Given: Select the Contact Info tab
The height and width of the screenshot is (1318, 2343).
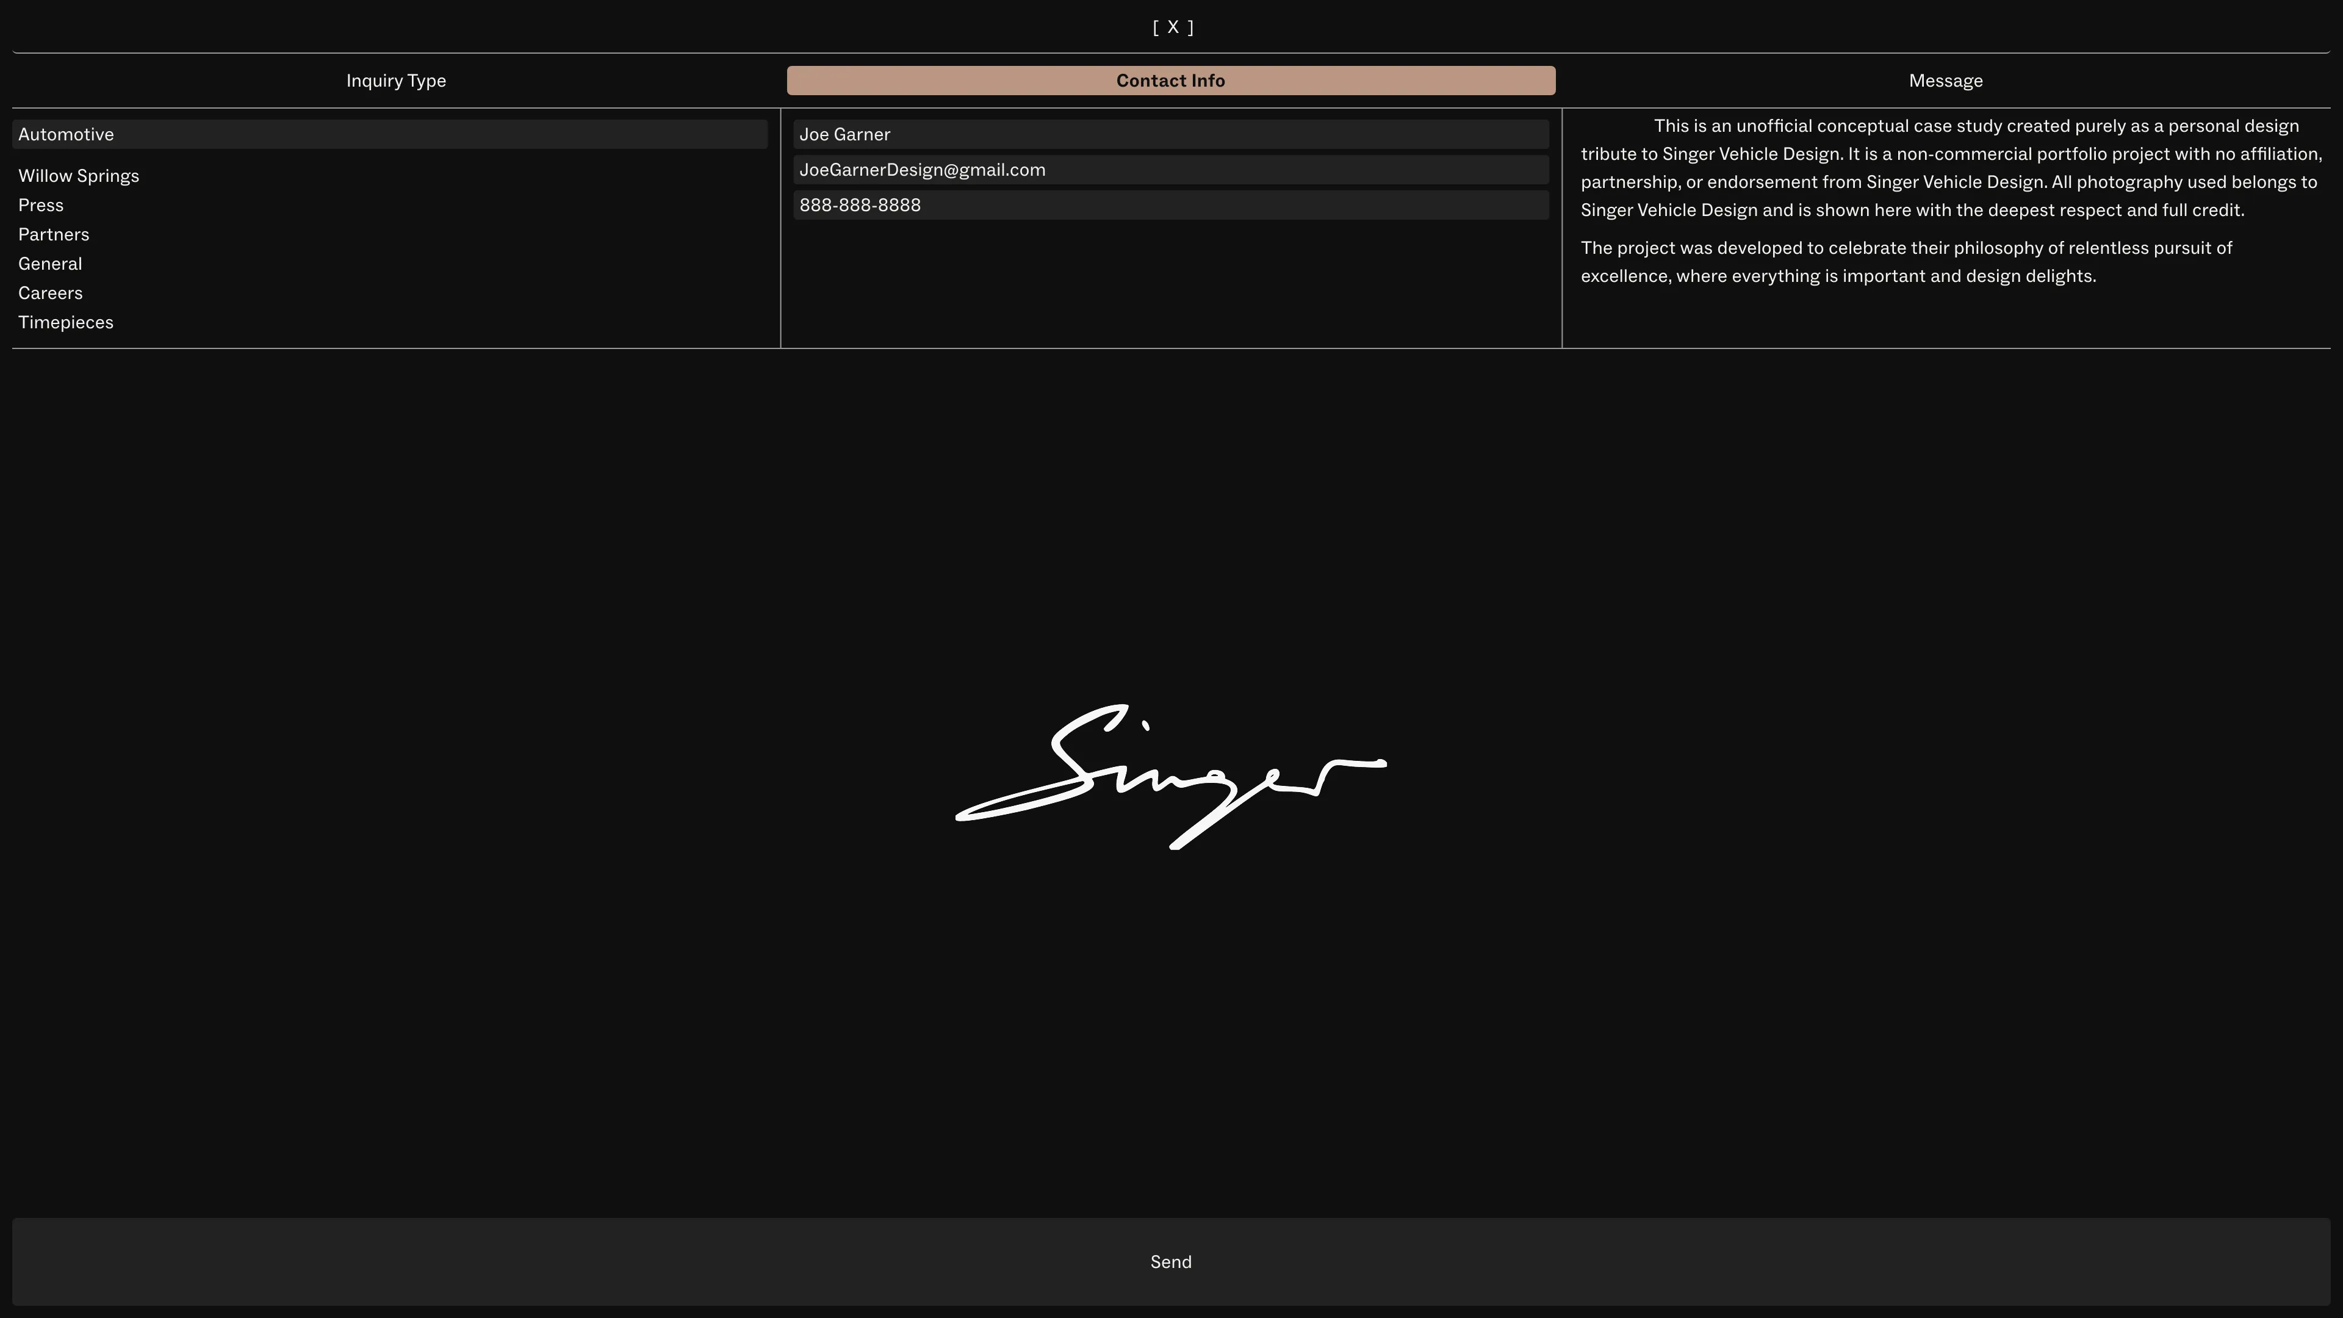Looking at the screenshot, I should pos(1171,80).
